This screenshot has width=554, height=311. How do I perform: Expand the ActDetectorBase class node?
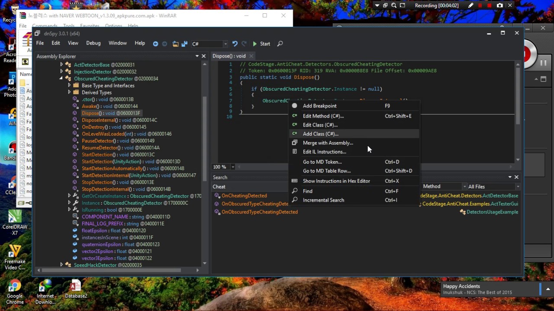coord(61,65)
